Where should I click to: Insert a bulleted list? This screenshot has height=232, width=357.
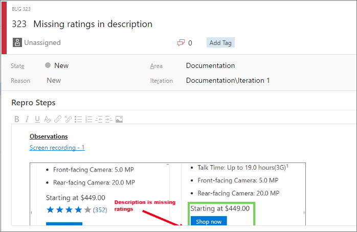coord(78,119)
